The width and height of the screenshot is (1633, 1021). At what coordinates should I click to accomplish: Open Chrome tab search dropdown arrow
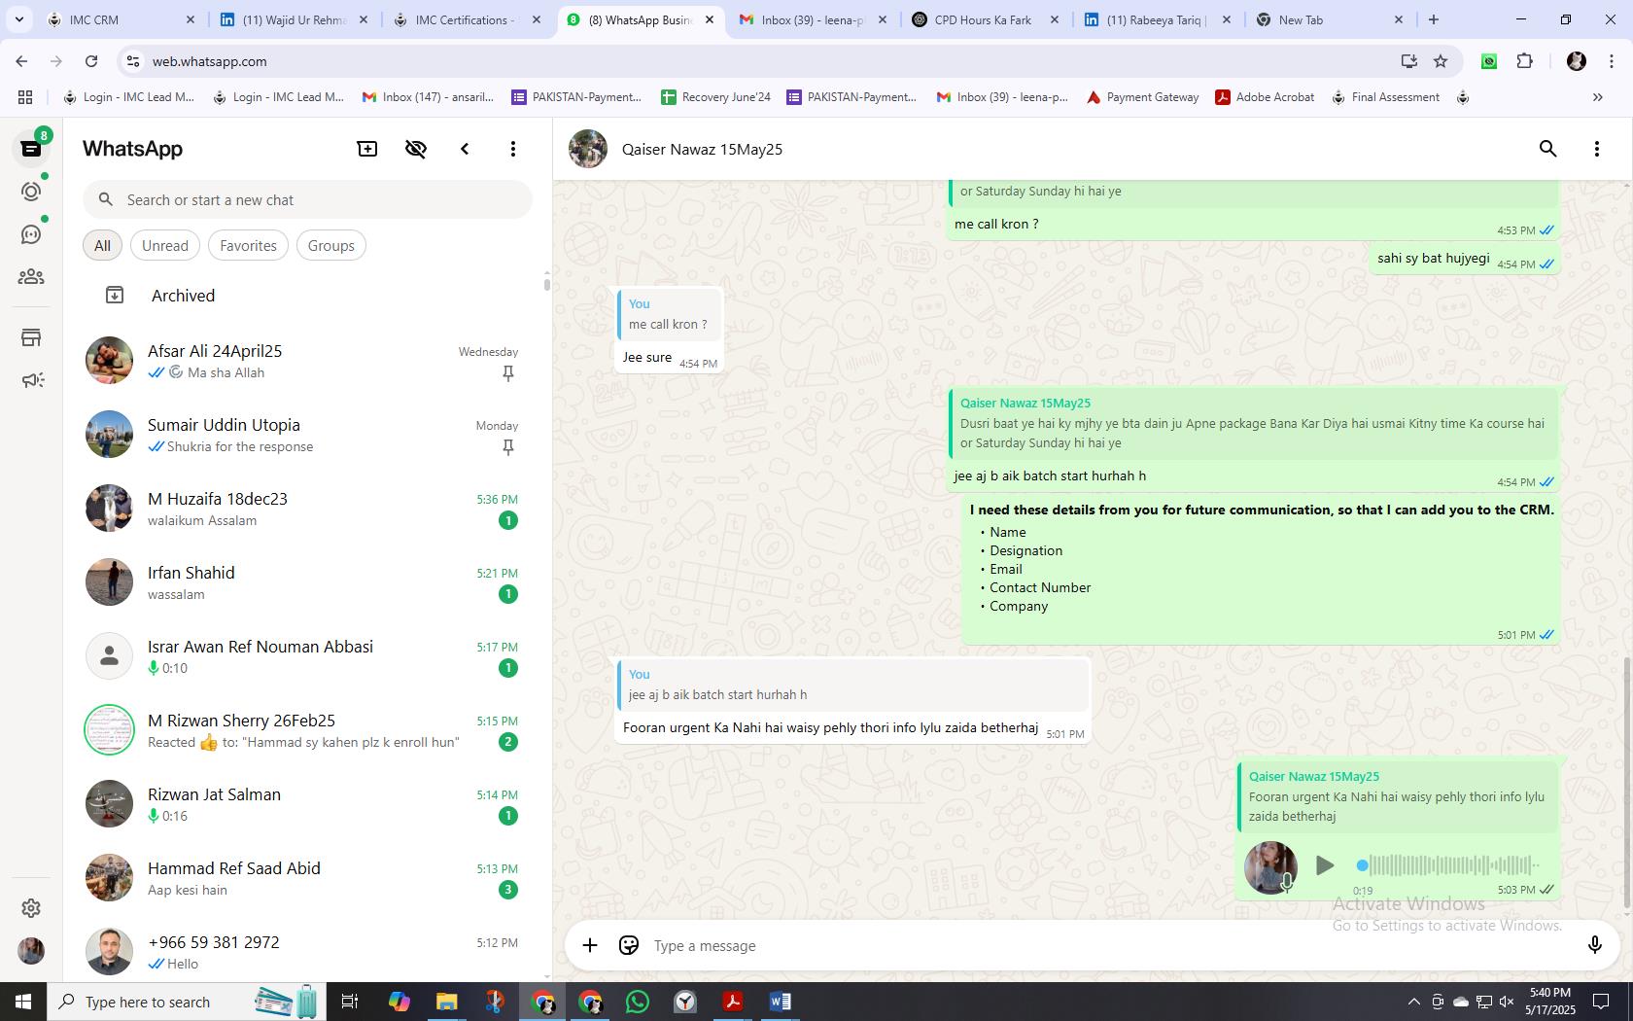(18, 19)
